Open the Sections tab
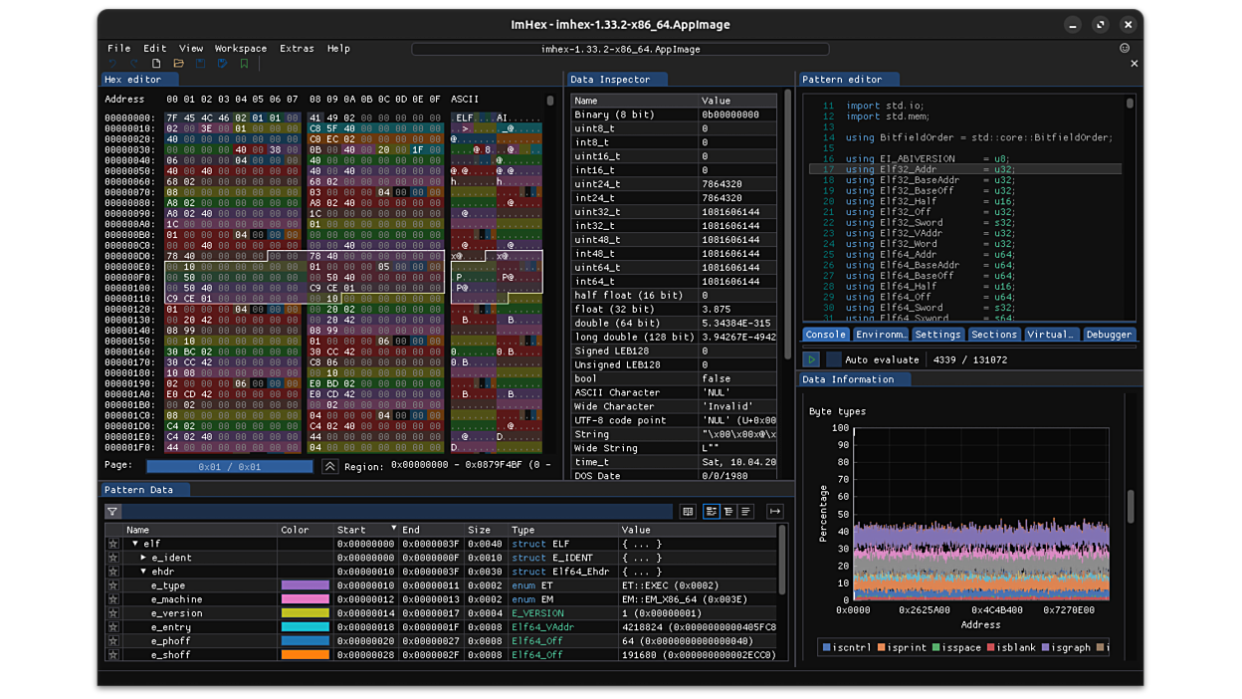The height and width of the screenshot is (699, 1242). [x=993, y=335]
